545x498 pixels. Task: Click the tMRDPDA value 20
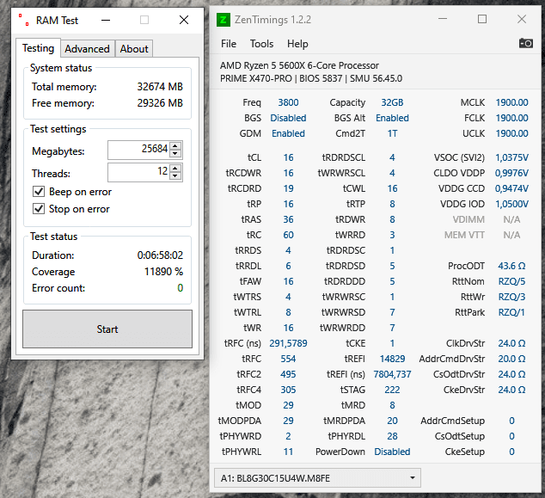point(392,421)
